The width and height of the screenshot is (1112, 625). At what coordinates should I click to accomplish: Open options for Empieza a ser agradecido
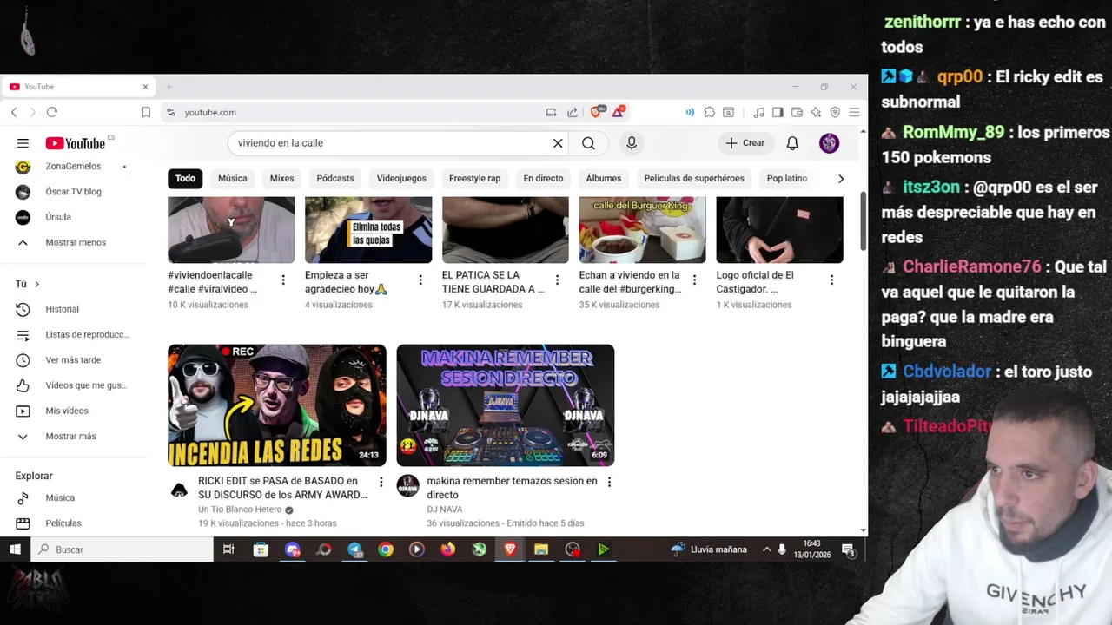[420, 280]
